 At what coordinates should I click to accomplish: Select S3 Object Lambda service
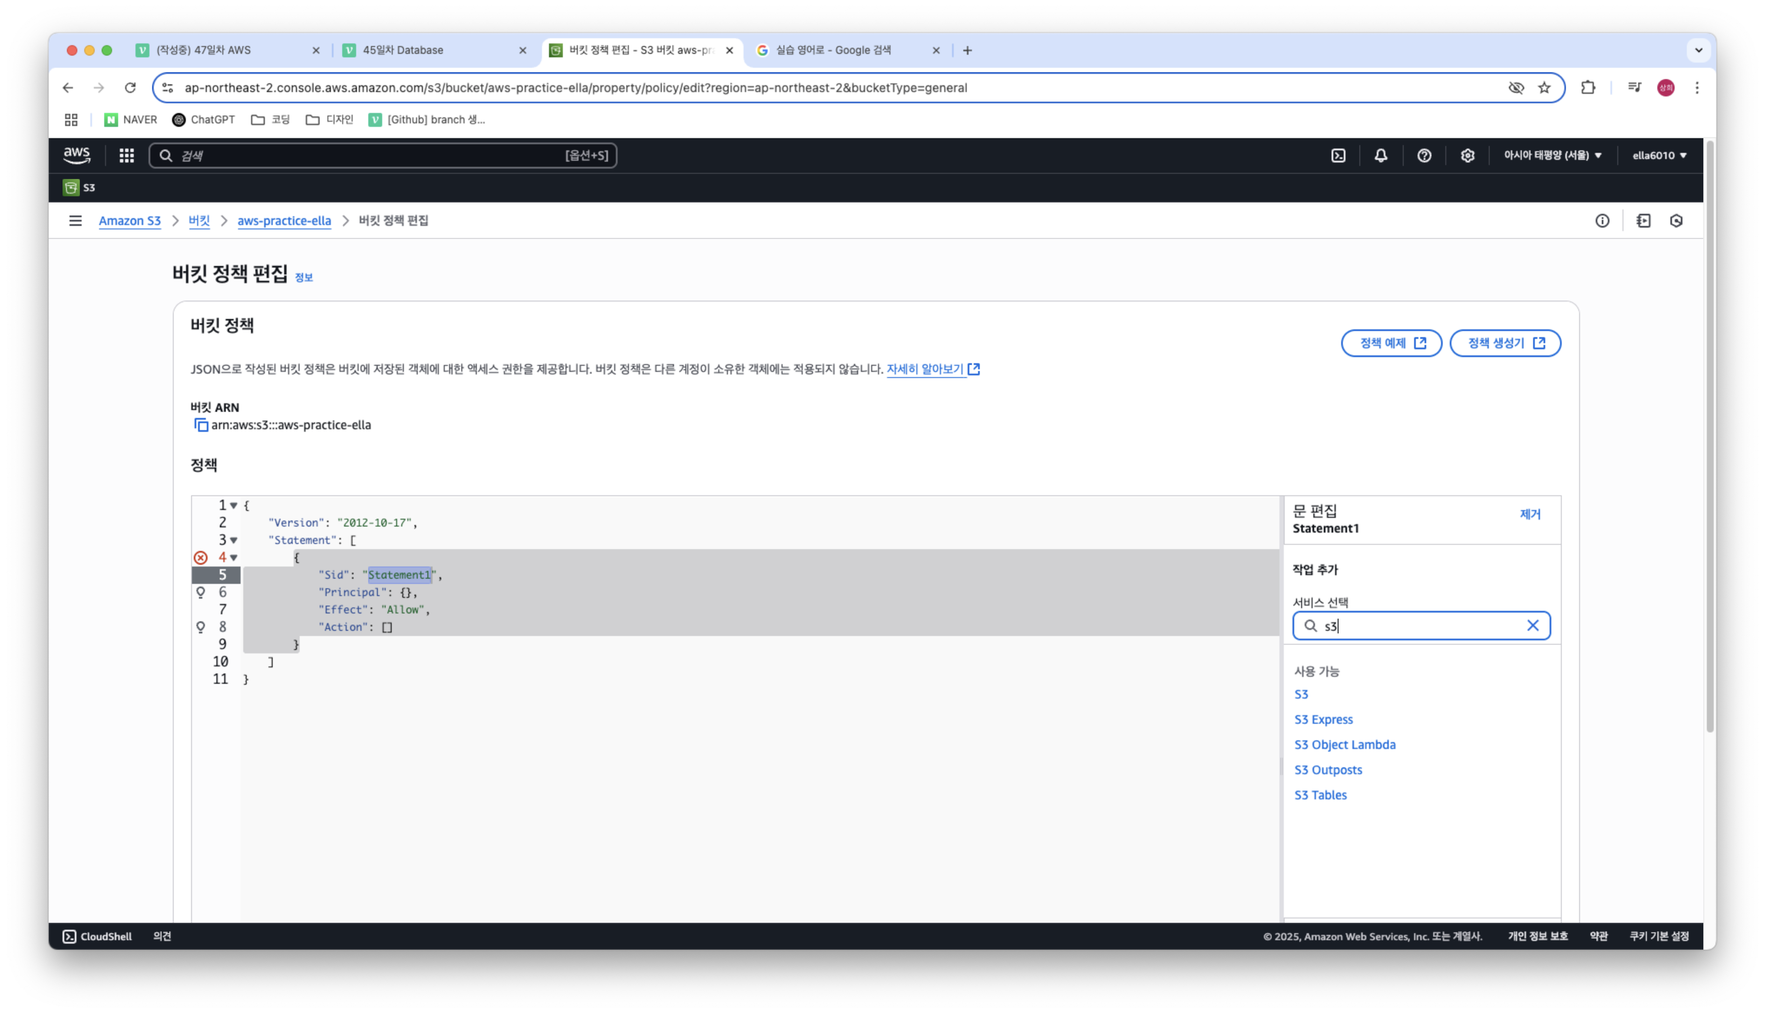(x=1345, y=745)
